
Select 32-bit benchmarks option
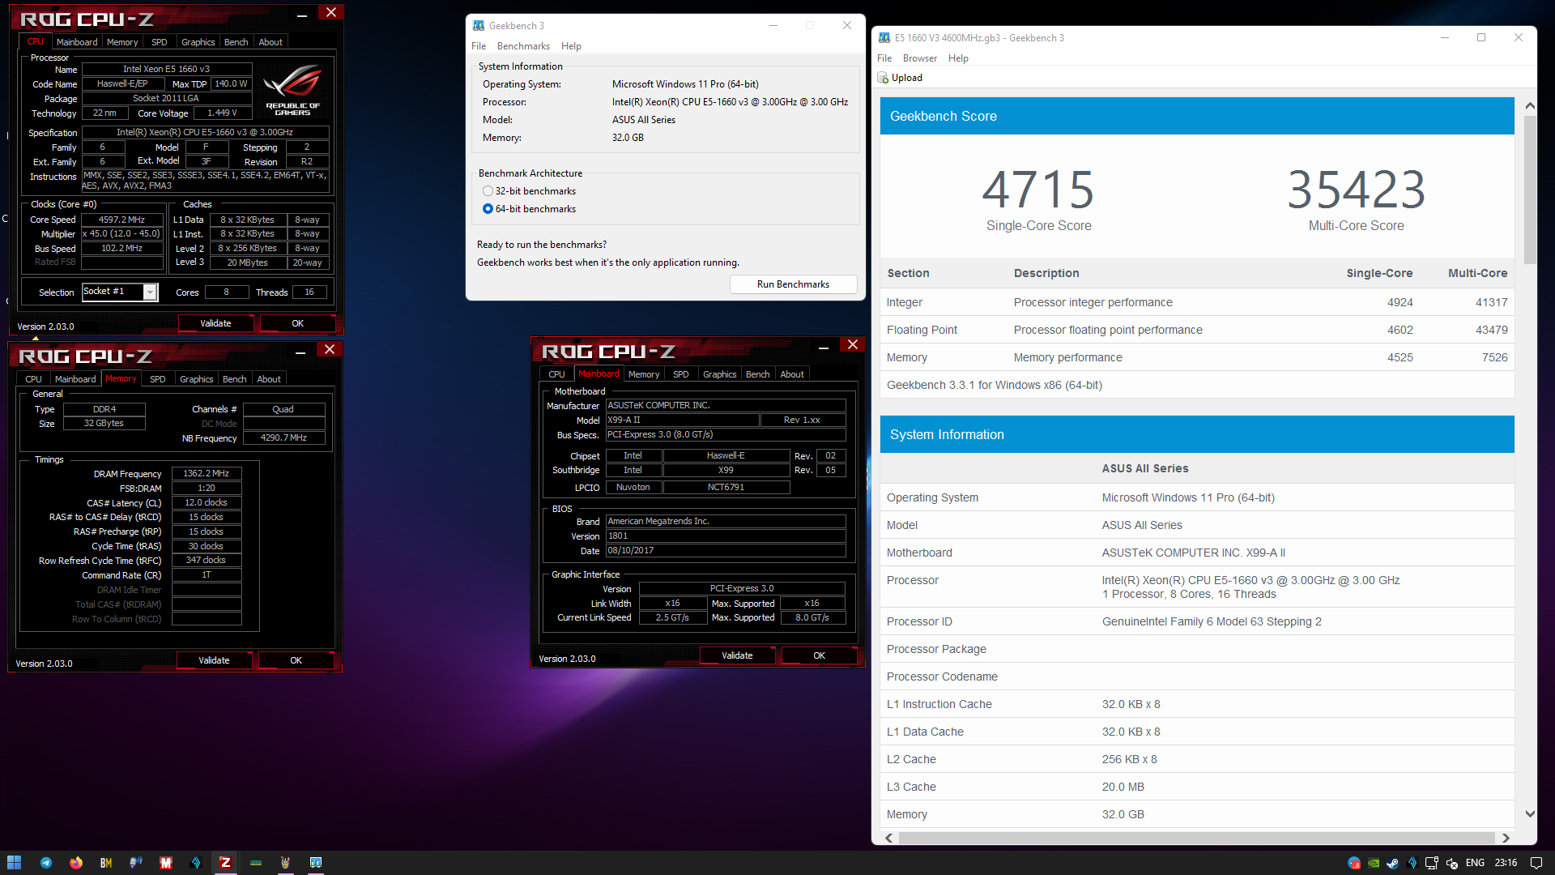pos(488,191)
